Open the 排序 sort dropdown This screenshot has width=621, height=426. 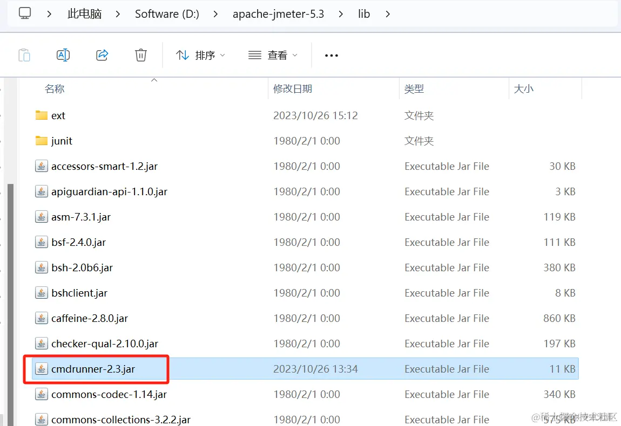[x=201, y=56]
